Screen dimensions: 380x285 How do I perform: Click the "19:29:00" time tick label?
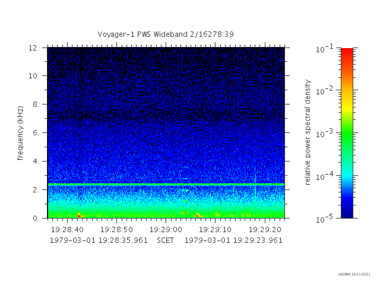point(166,230)
